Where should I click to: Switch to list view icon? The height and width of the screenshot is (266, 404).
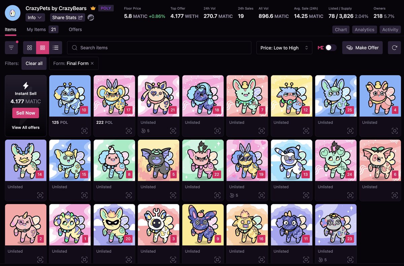56,47
